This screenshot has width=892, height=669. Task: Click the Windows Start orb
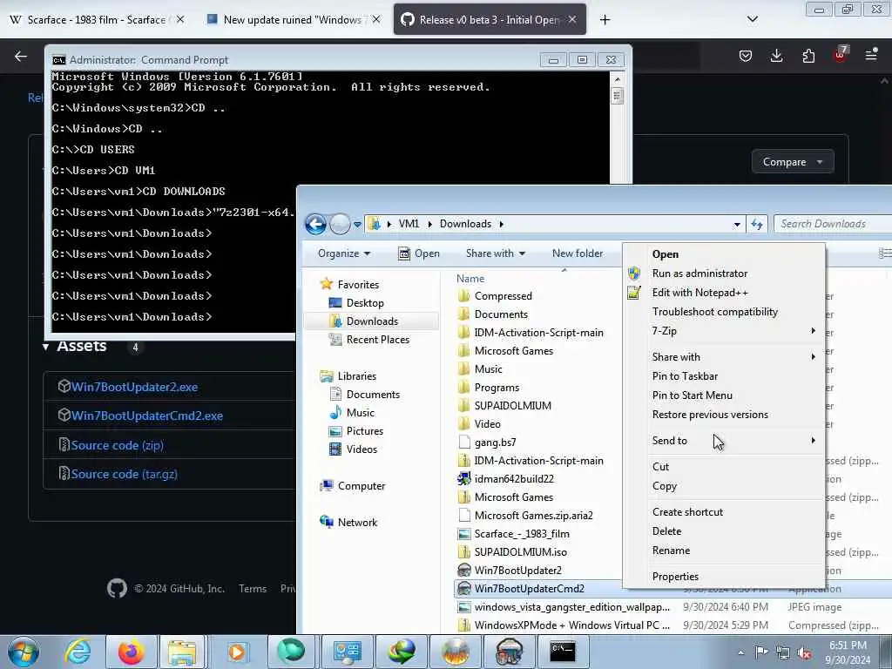pos(24,652)
